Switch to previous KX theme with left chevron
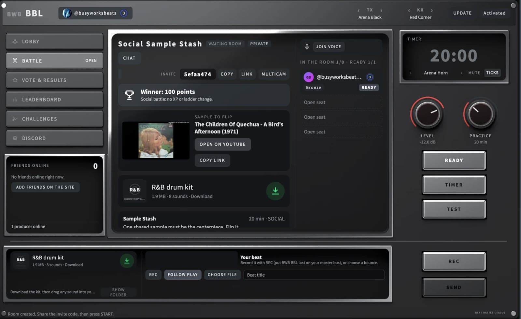 (409, 10)
